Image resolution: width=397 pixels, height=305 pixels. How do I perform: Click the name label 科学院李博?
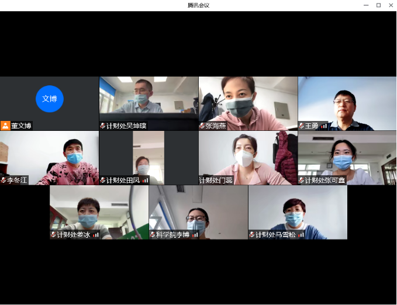point(172,235)
